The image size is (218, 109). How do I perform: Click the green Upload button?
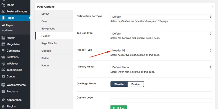point(119,108)
